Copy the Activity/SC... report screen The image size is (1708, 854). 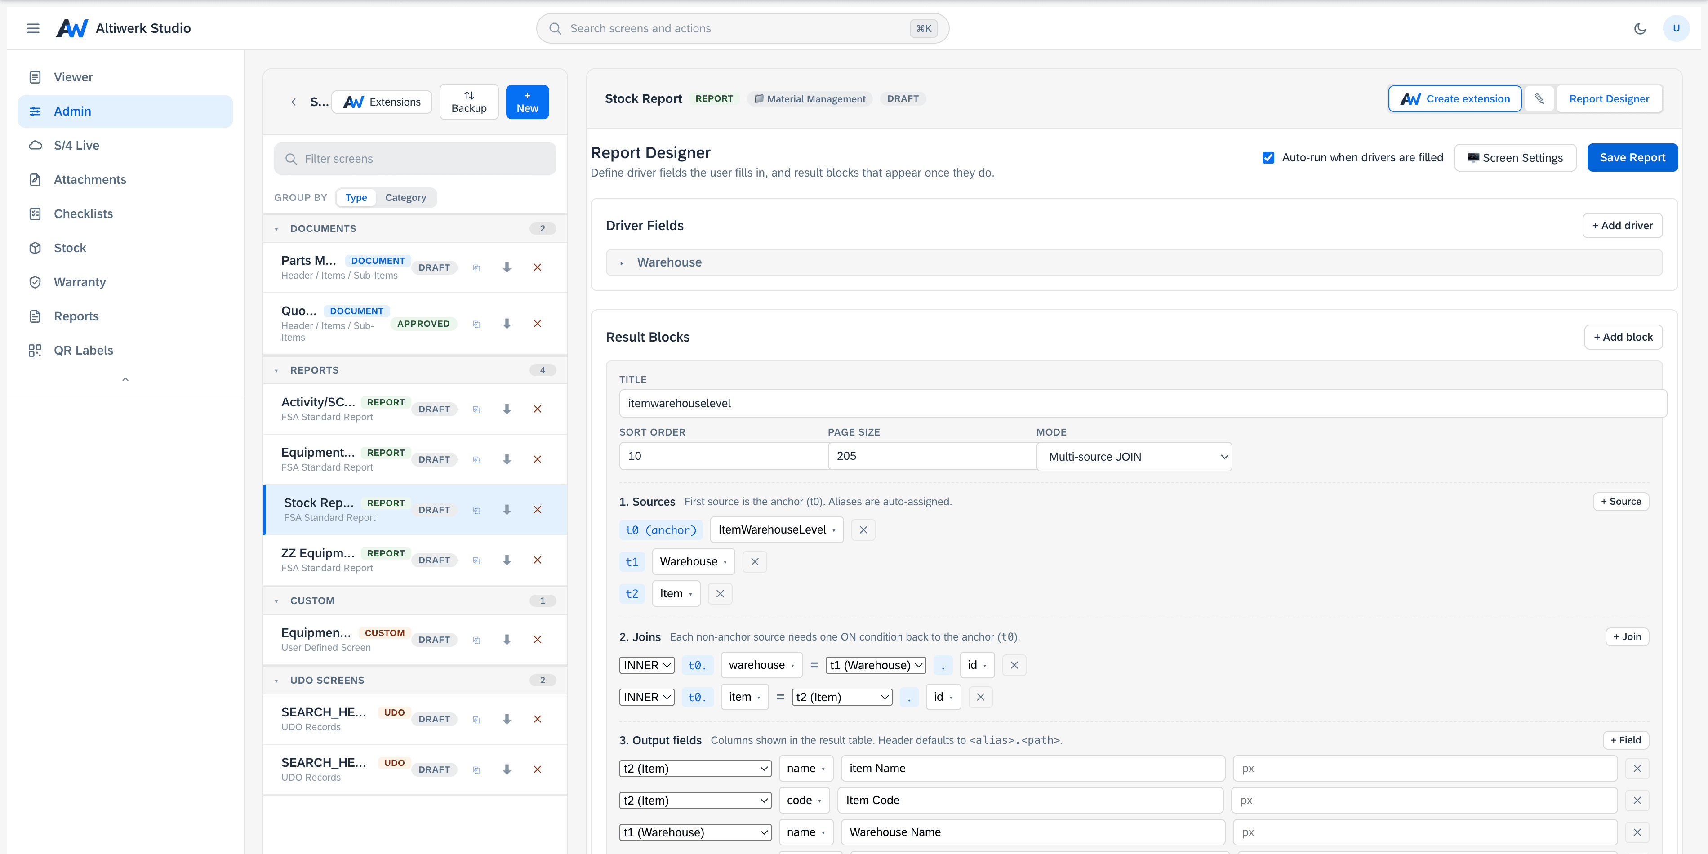coord(476,409)
